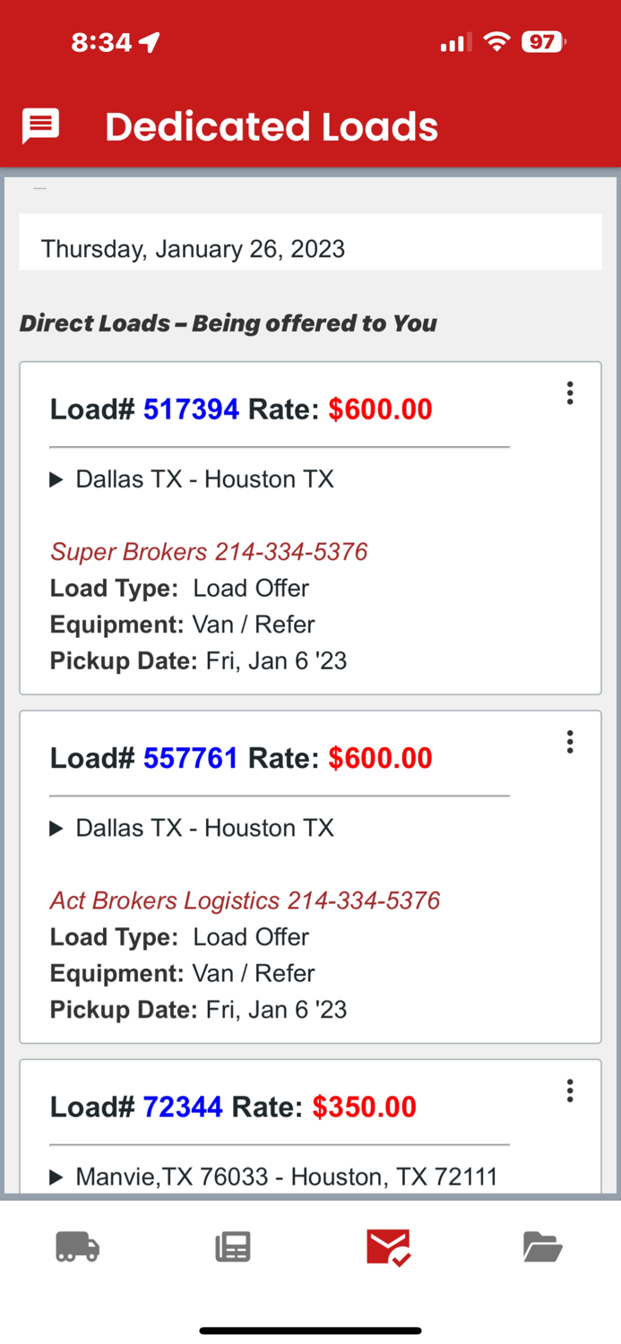Tap the red mail checkmark icon
Image resolution: width=621 pixels, height=1344 pixels.
pos(387,1246)
